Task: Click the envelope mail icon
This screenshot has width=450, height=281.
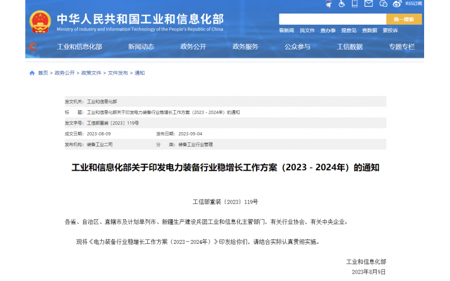Action: tap(368, 3)
